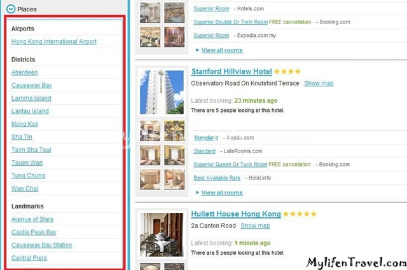Filter by Sha Tin district
Viewport: 407px width, 270px height.
(22, 137)
